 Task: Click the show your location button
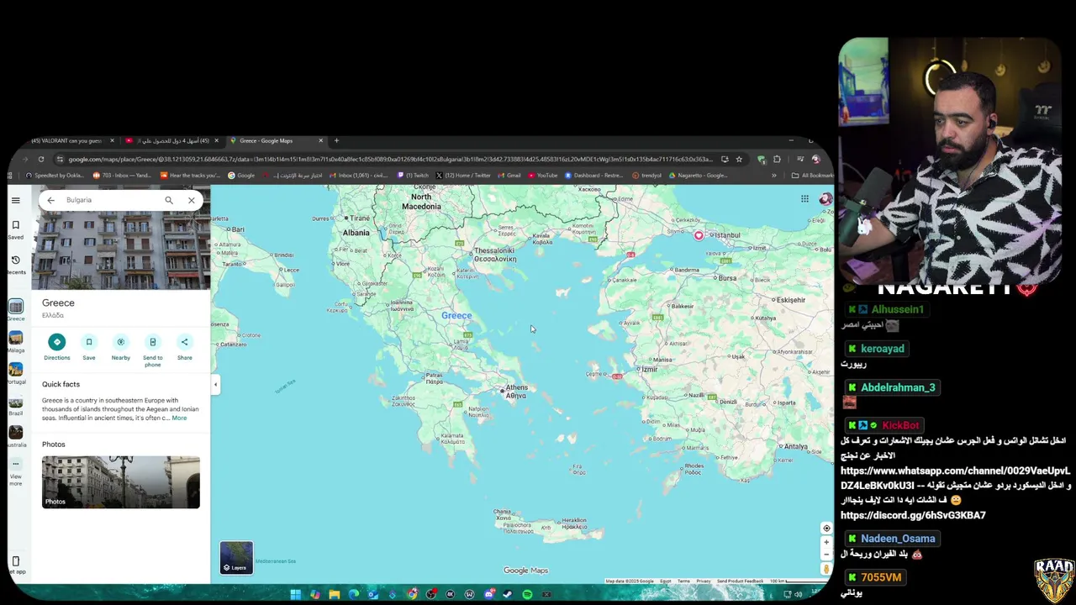(826, 529)
